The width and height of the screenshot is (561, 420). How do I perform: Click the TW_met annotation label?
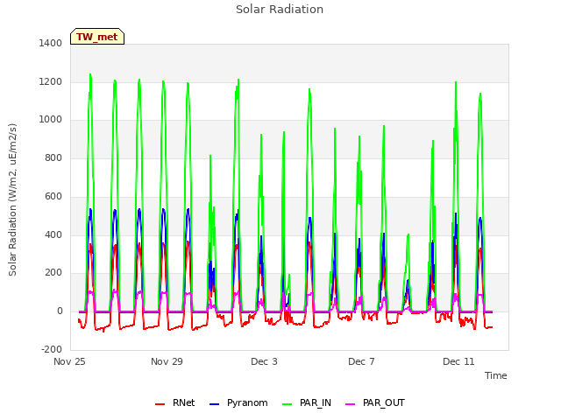click(x=97, y=37)
